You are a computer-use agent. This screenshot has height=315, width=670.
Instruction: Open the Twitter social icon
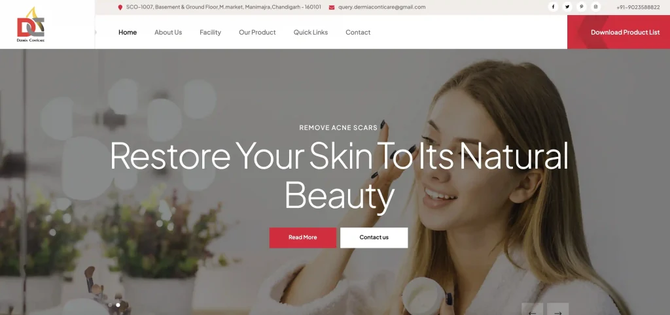click(x=567, y=7)
